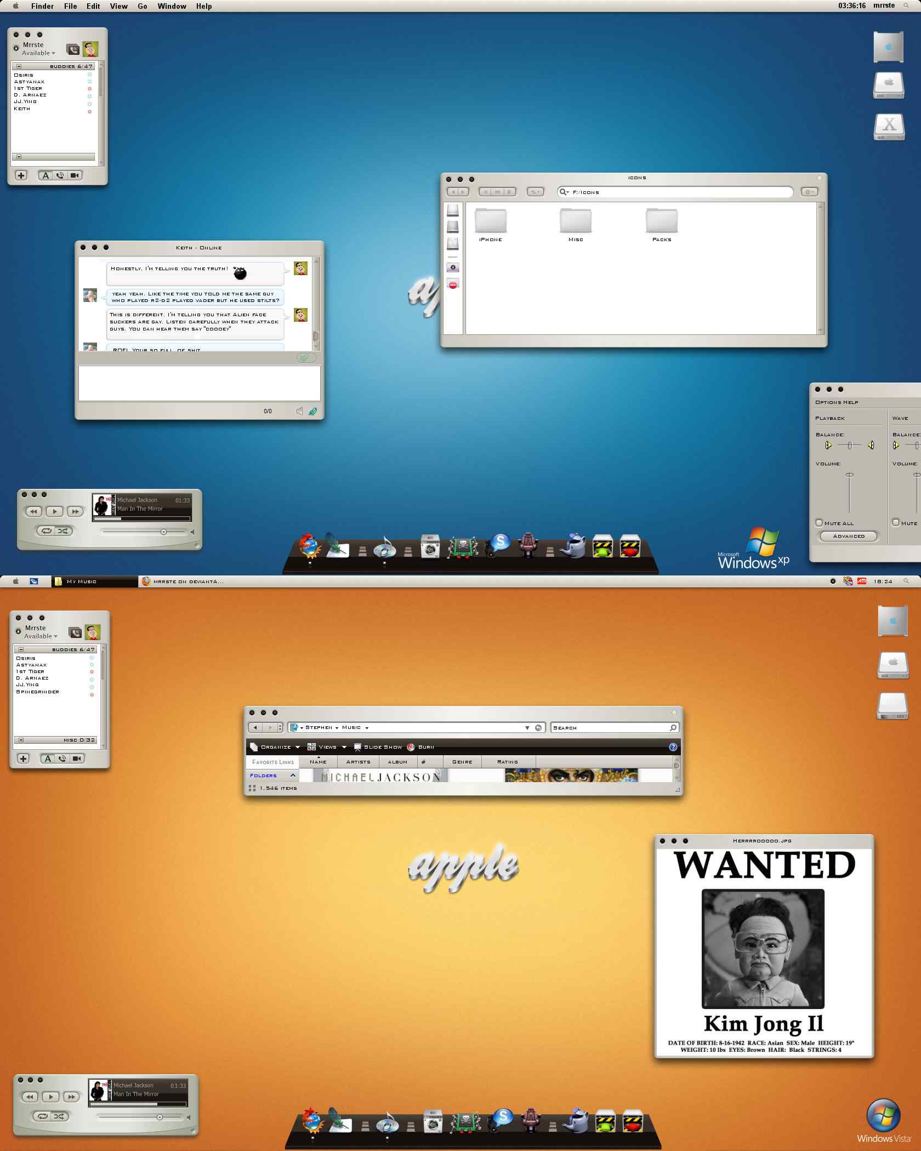Image resolution: width=921 pixels, height=1151 pixels.
Task: Click the red heart box icon in orange desktop dock
Action: point(633,1121)
